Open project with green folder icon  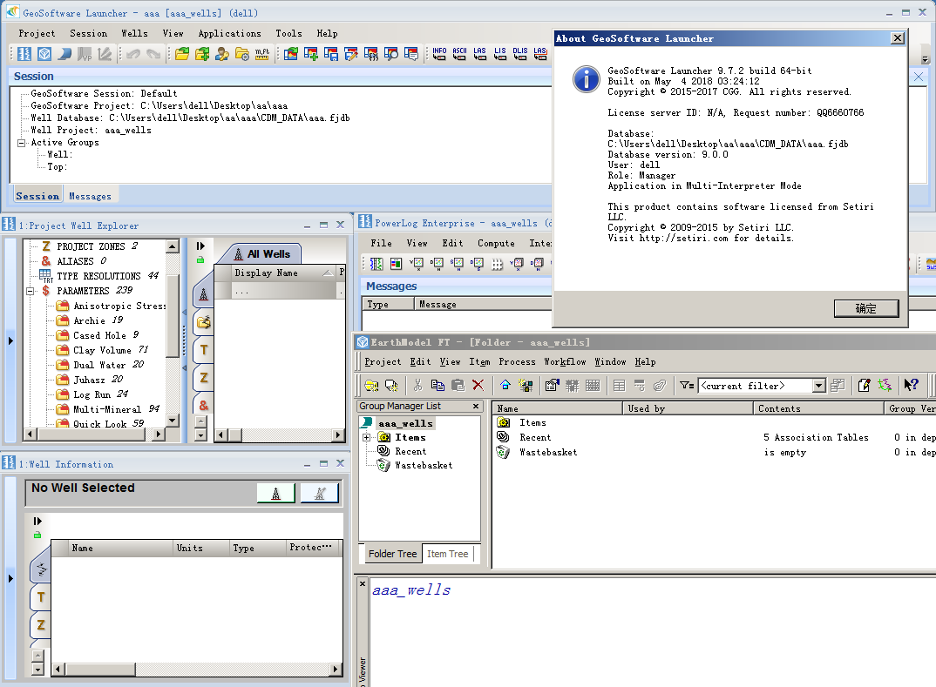182,54
